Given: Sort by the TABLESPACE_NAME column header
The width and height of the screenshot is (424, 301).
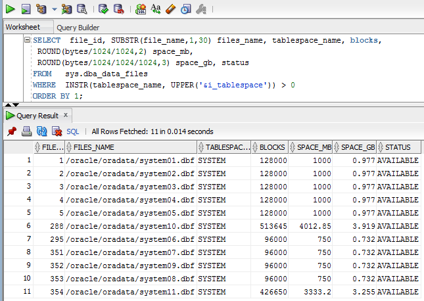Looking at the screenshot, I should pos(224,147).
